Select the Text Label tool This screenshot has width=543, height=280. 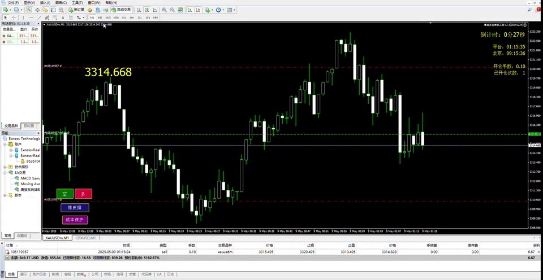pyautogui.click(x=71, y=17)
